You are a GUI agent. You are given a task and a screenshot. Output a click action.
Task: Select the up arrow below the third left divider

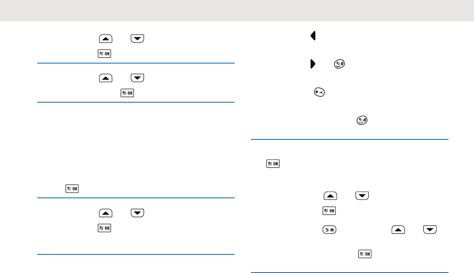pyautogui.click(x=106, y=213)
